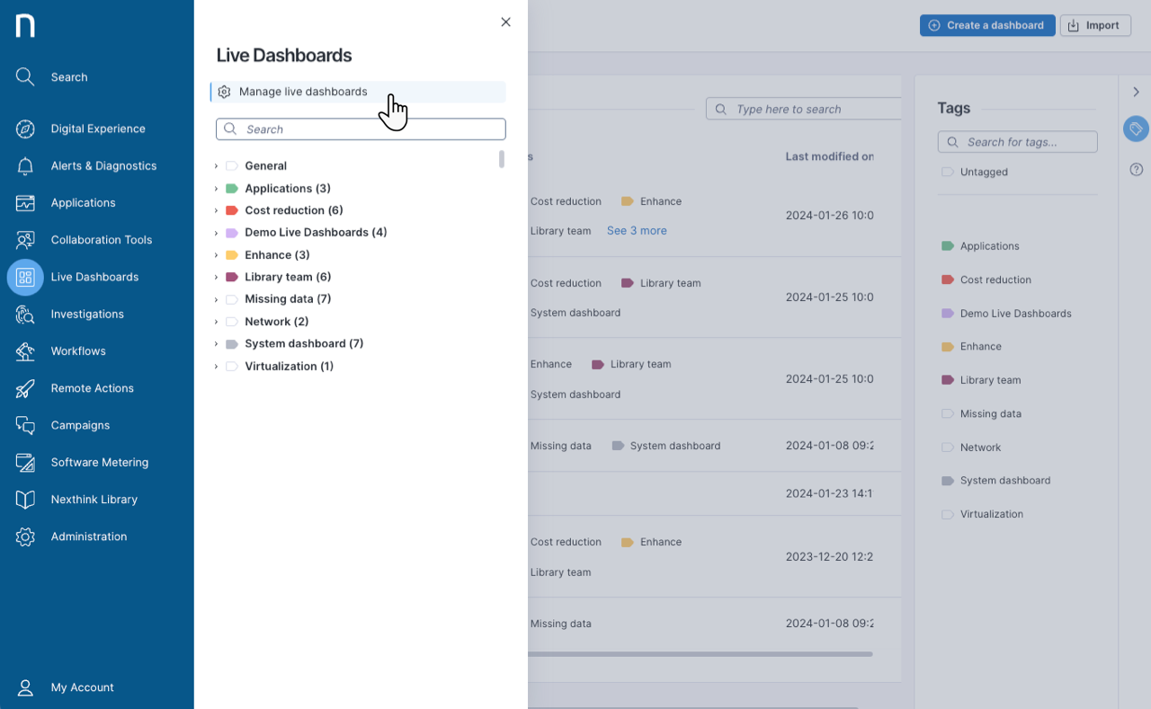Expand System dashboard (7) tag
Viewport: 1151px width, 709px height.
pyautogui.click(x=216, y=344)
